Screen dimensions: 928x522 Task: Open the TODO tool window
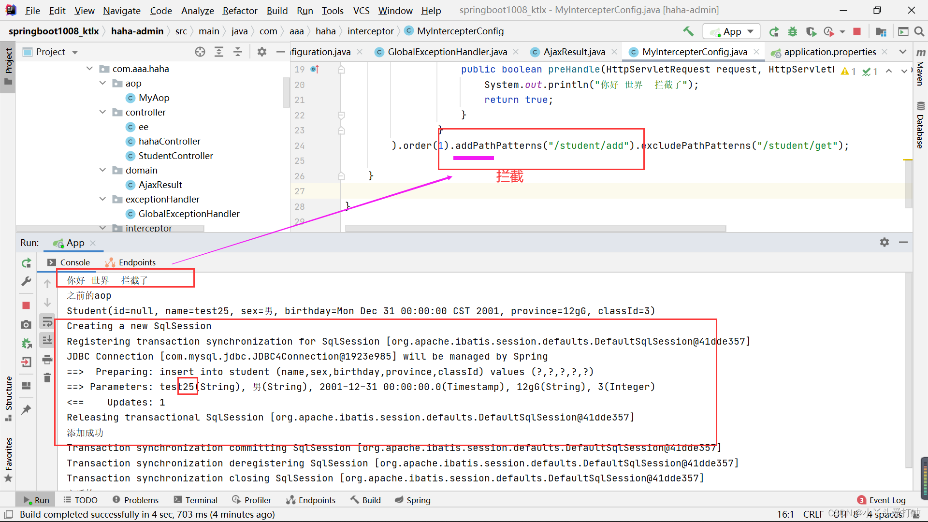pyautogui.click(x=80, y=500)
